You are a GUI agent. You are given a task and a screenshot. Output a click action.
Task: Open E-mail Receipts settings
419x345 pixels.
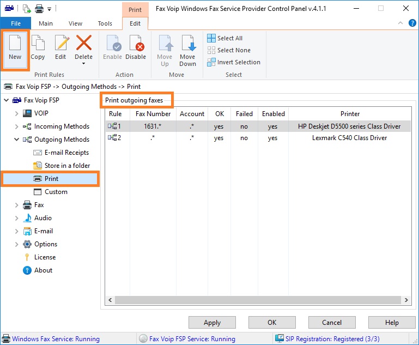tap(61, 153)
